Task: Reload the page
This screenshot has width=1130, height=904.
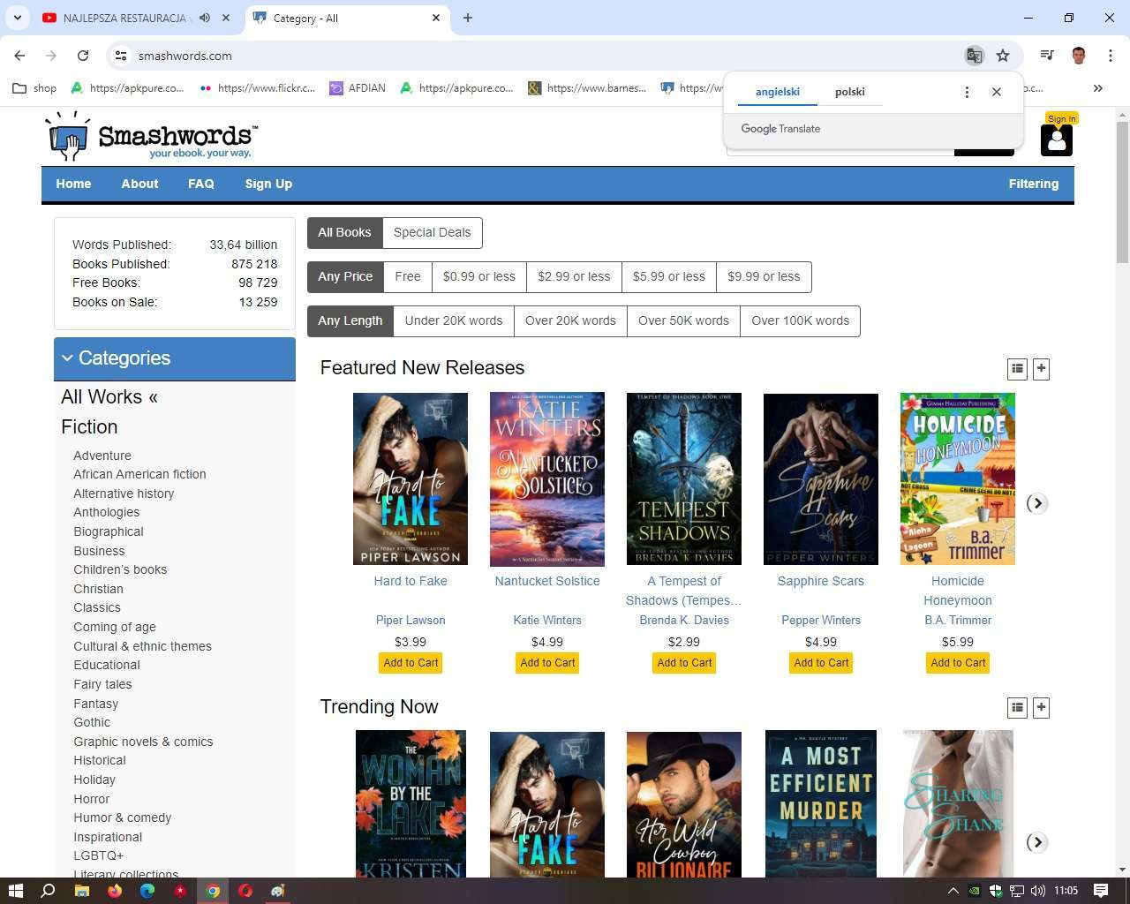Action: coord(83,56)
